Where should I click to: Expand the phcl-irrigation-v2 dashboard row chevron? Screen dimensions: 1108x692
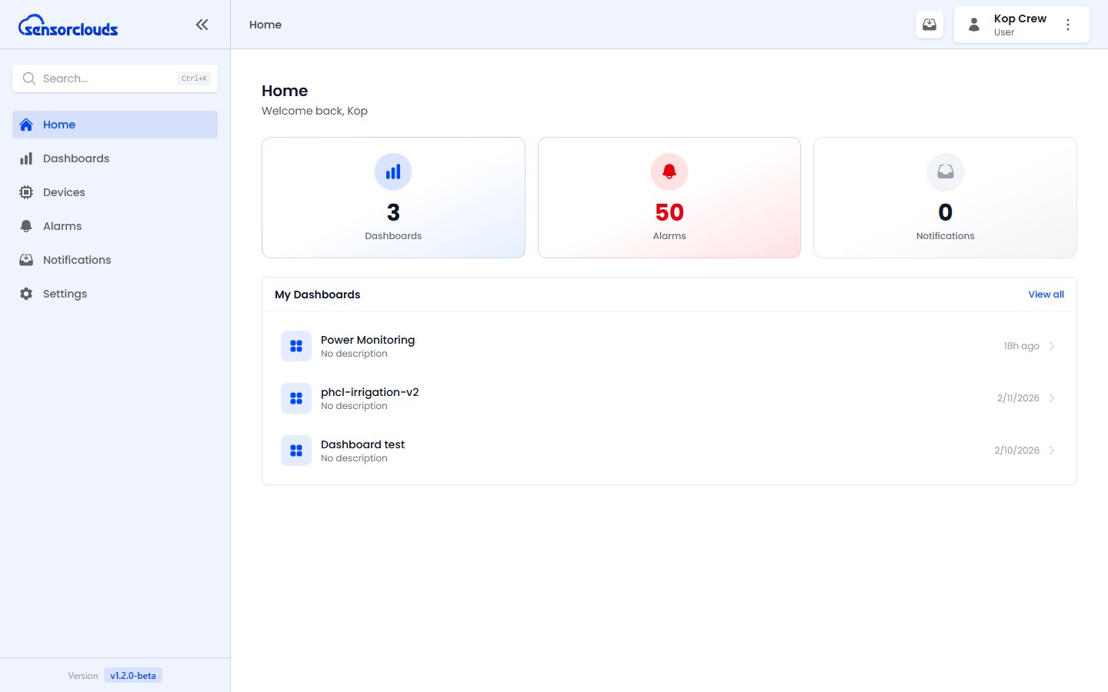point(1052,398)
